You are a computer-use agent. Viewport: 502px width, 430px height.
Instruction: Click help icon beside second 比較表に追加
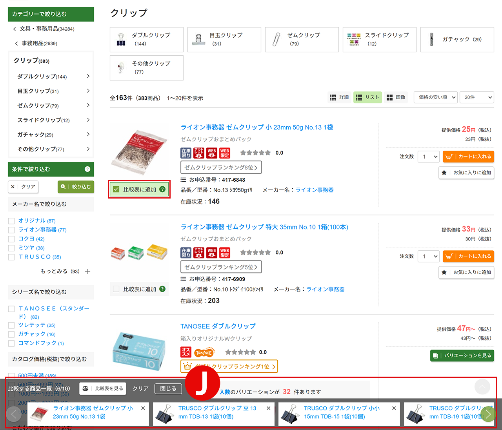[x=162, y=289]
